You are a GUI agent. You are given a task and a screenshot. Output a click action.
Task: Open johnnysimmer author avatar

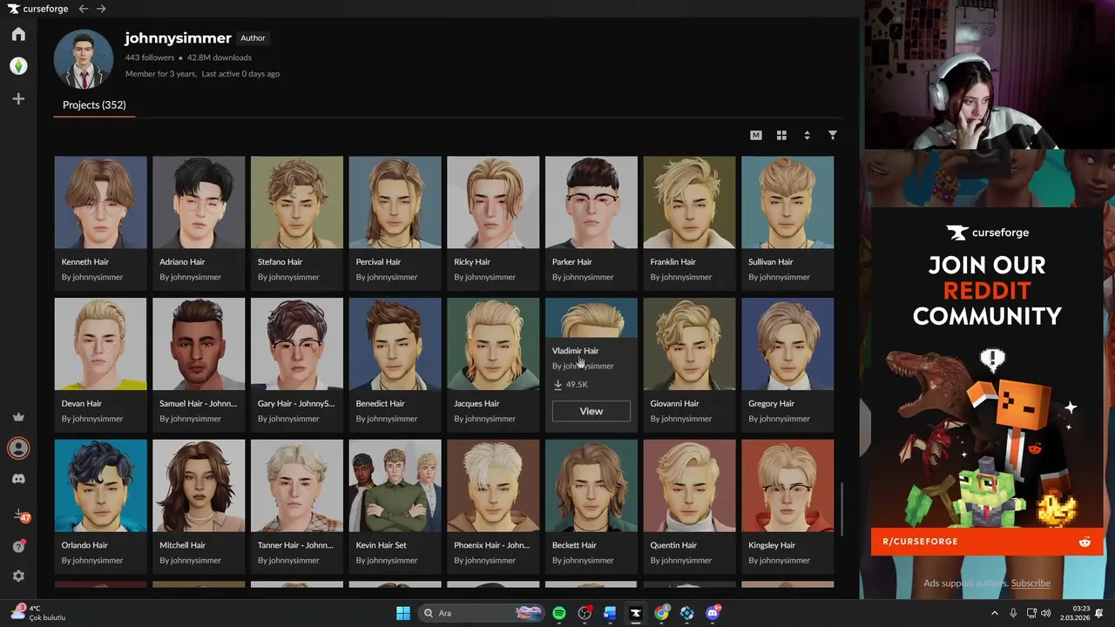[x=84, y=59]
